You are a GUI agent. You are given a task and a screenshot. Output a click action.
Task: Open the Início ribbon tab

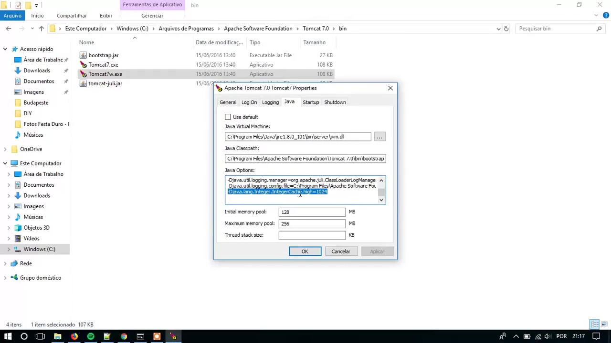[x=37, y=16]
